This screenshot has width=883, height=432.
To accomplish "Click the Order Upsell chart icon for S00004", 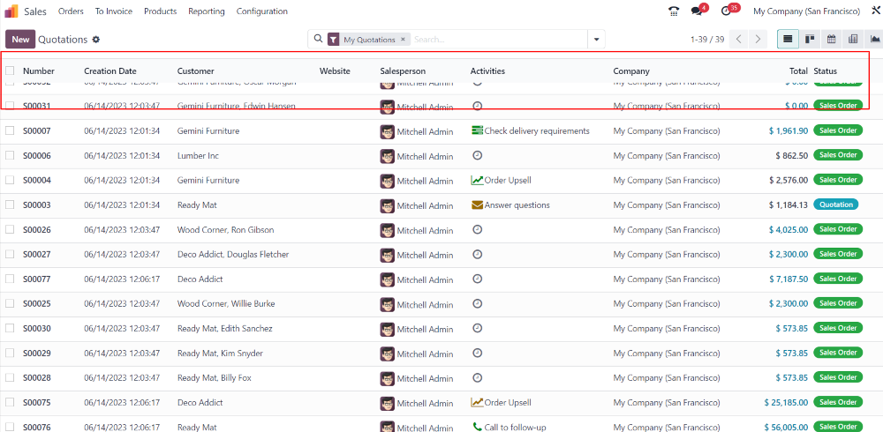I will [477, 181].
